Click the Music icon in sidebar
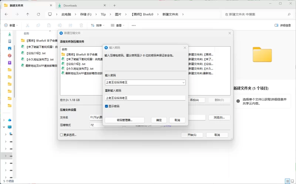The image size is (296, 184). 10,55
